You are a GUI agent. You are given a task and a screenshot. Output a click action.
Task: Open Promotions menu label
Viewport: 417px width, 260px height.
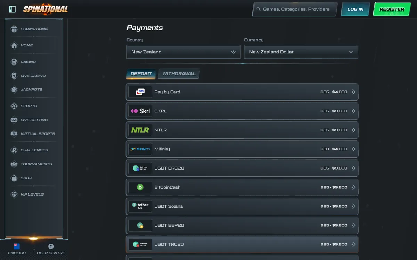(34, 29)
